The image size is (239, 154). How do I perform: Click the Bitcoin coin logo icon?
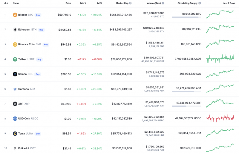(x=15, y=15)
